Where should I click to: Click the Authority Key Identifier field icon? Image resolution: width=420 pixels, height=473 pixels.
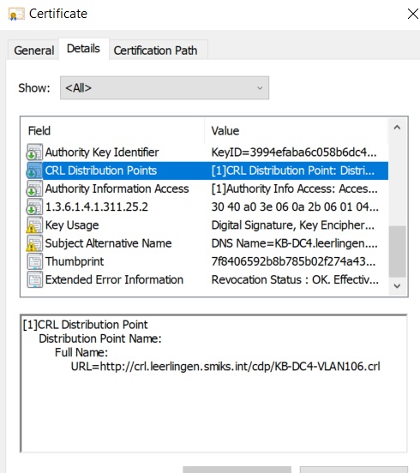[34, 152]
